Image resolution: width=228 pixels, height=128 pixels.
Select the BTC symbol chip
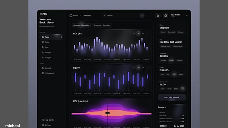(x=168, y=75)
